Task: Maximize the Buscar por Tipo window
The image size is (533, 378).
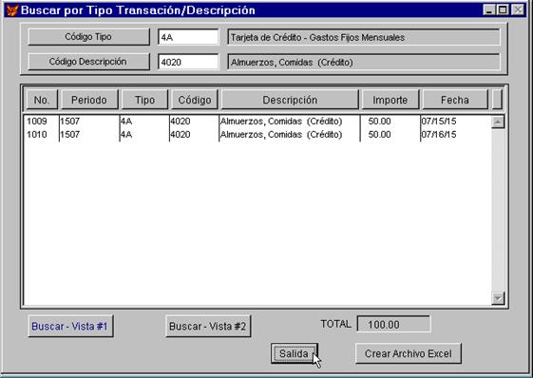Action: (502, 9)
